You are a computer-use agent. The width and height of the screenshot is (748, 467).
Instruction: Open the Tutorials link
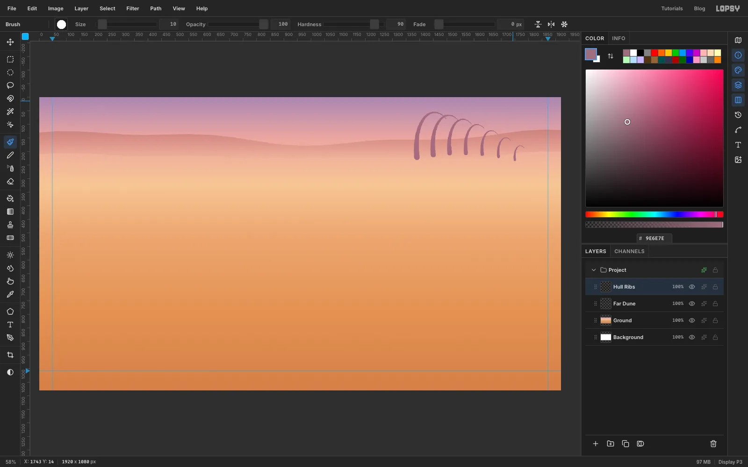tap(672, 8)
